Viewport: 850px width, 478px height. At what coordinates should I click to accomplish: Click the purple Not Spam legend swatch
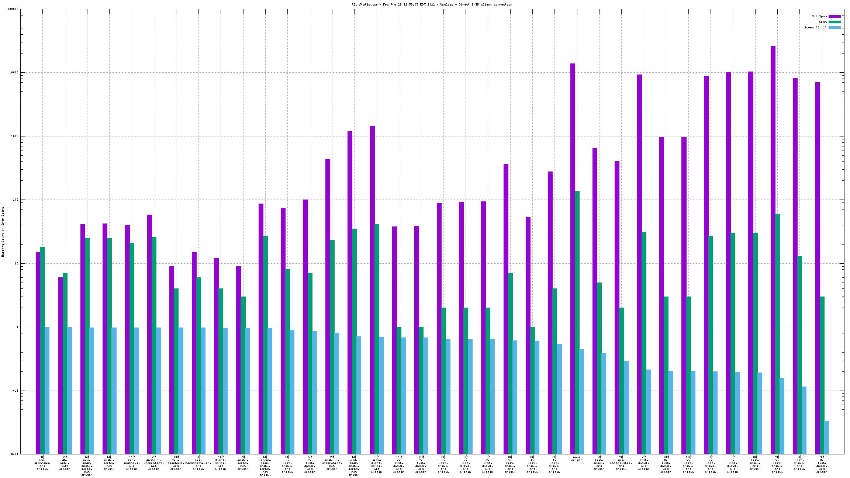(x=835, y=16)
